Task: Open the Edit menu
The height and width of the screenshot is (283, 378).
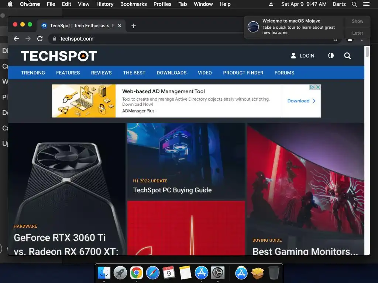Action: click(66, 4)
